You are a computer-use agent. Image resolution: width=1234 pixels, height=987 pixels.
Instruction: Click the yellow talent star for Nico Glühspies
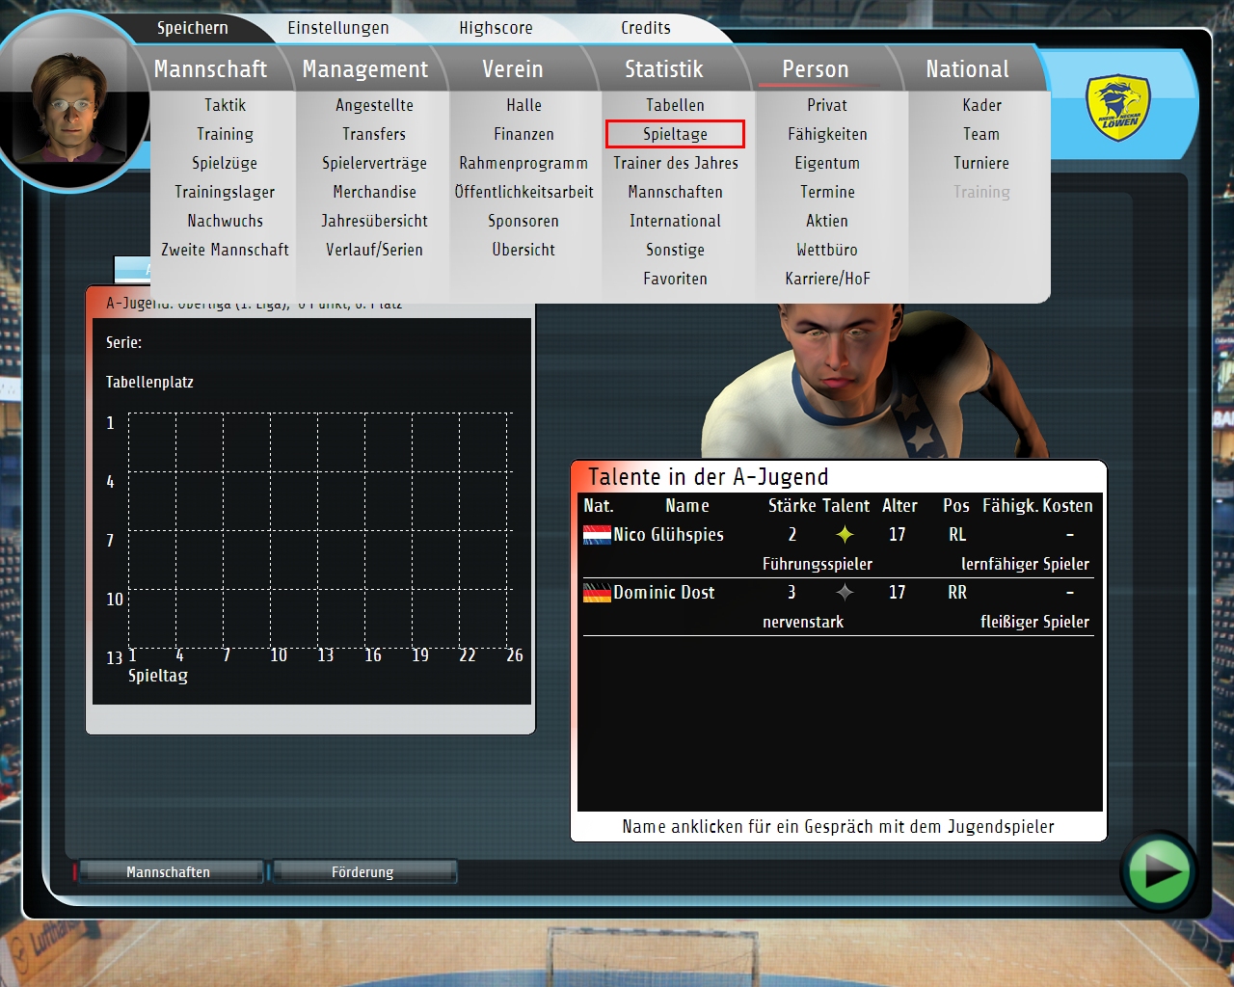tap(845, 535)
